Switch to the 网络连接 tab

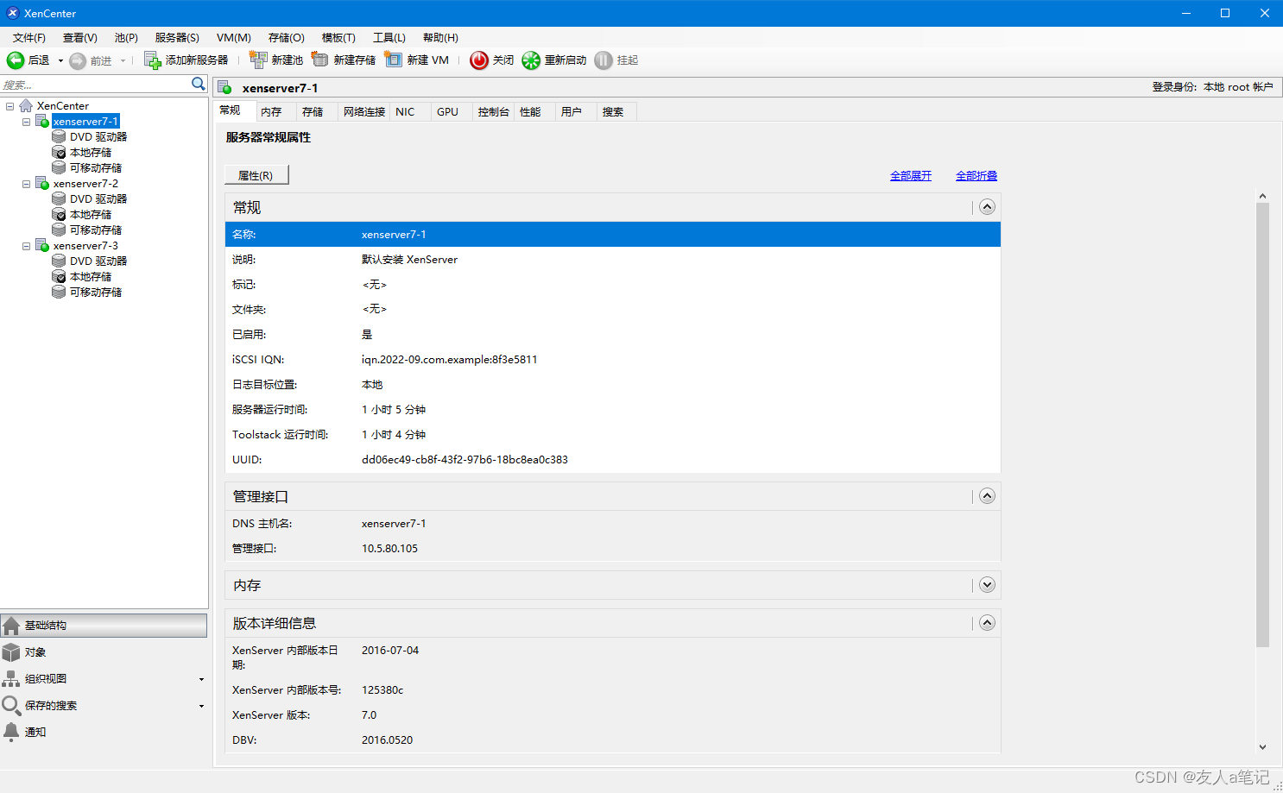click(364, 112)
